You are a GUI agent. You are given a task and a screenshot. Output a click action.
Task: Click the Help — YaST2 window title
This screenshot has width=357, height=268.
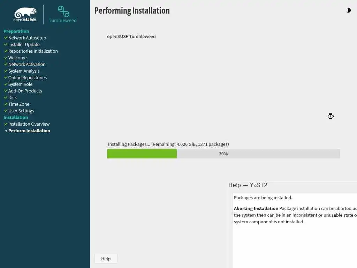(x=248, y=185)
